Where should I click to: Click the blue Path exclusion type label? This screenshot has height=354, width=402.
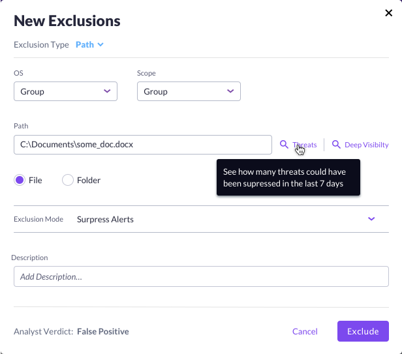coord(84,45)
